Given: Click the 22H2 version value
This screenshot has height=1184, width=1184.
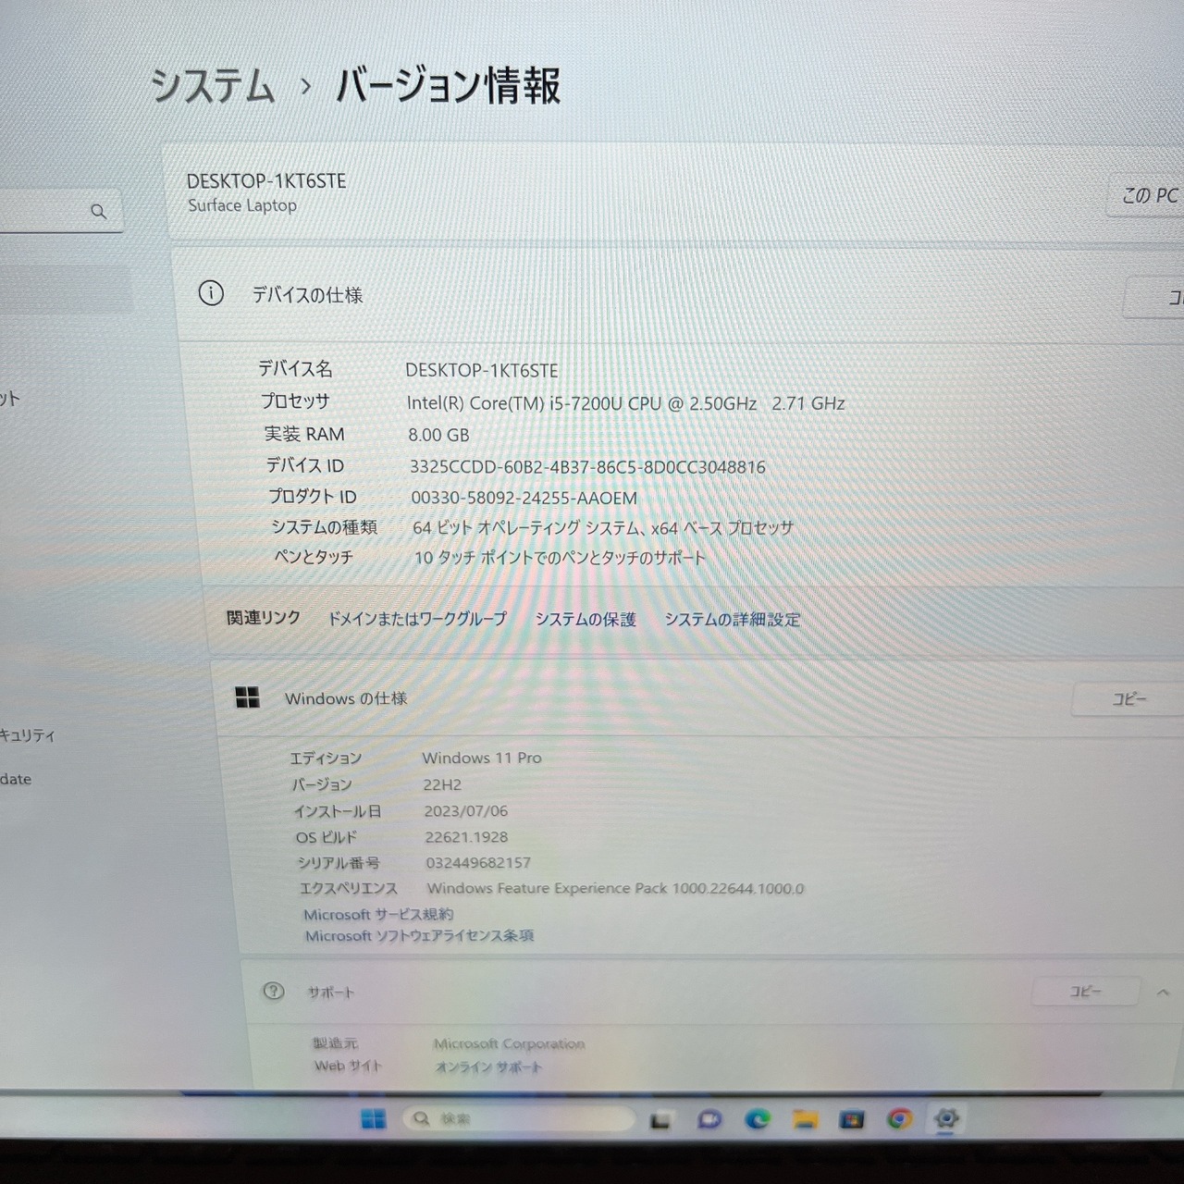Looking at the screenshot, I should 442,784.
